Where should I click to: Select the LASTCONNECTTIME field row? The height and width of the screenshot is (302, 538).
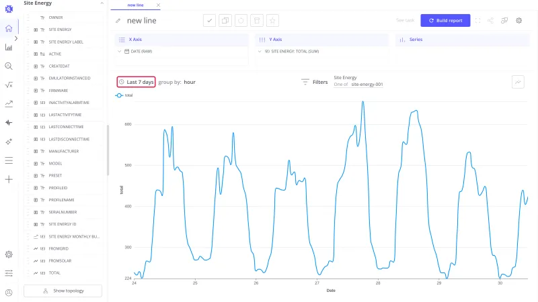coord(63,127)
